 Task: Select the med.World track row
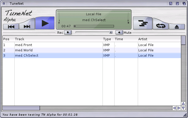pos(23,50)
